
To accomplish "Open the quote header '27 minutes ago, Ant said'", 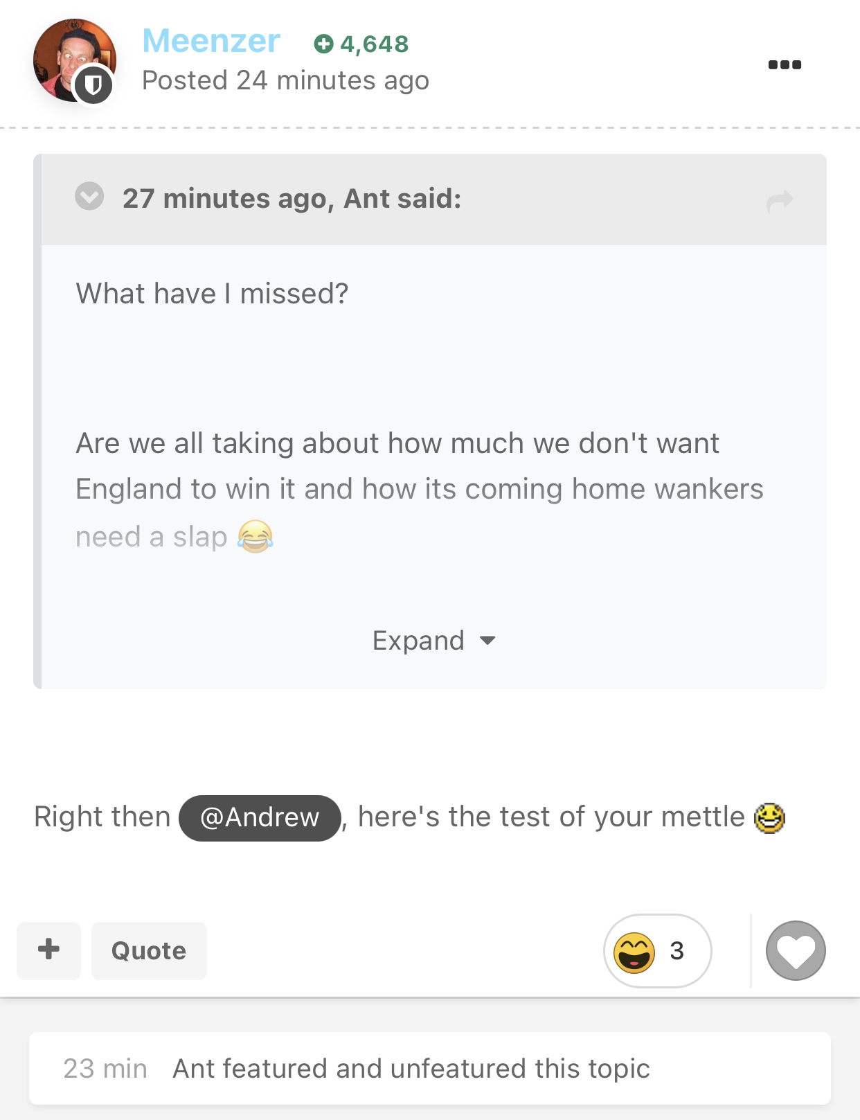I will (x=292, y=199).
